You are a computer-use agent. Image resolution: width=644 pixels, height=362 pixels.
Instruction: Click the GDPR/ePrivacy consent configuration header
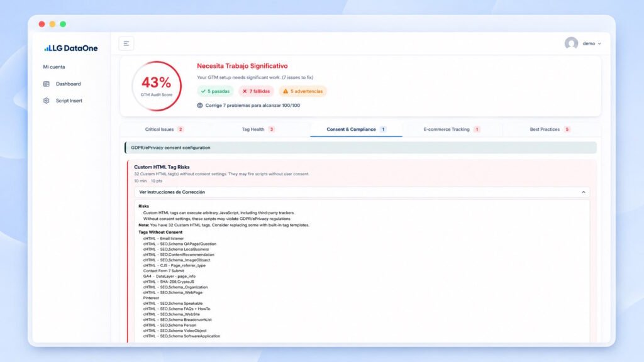click(x=360, y=148)
